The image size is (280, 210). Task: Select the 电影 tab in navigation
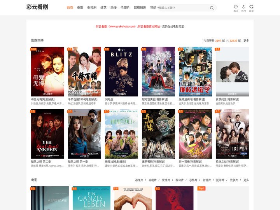pos(80,7)
